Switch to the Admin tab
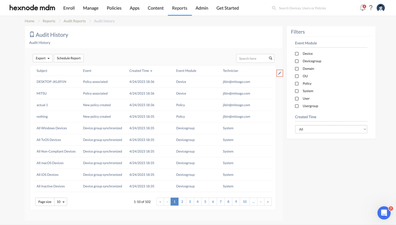 point(201,8)
